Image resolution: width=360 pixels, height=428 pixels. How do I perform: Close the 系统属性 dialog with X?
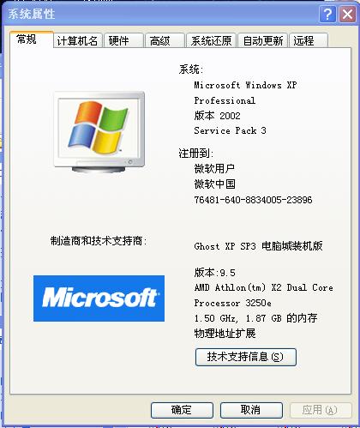[347, 14]
